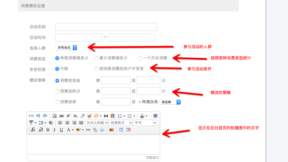Click the HTML source view icon

[31, 116]
